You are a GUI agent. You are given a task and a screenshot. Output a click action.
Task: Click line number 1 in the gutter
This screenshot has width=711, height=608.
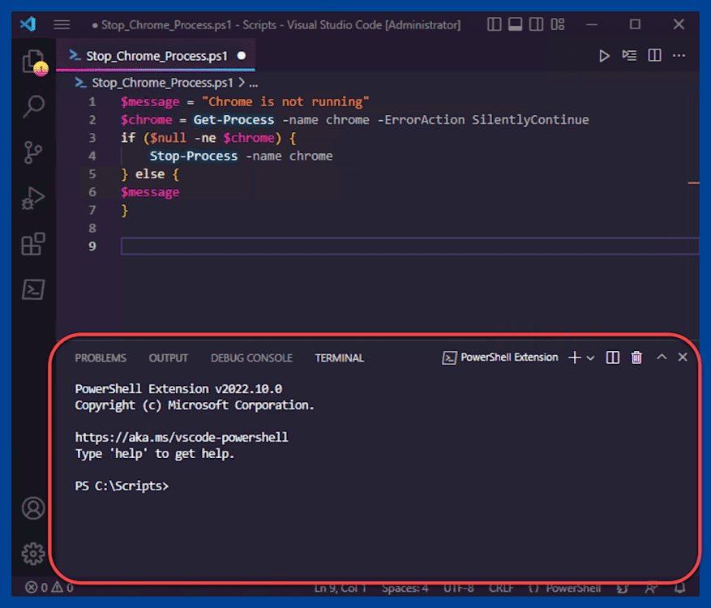click(x=92, y=101)
